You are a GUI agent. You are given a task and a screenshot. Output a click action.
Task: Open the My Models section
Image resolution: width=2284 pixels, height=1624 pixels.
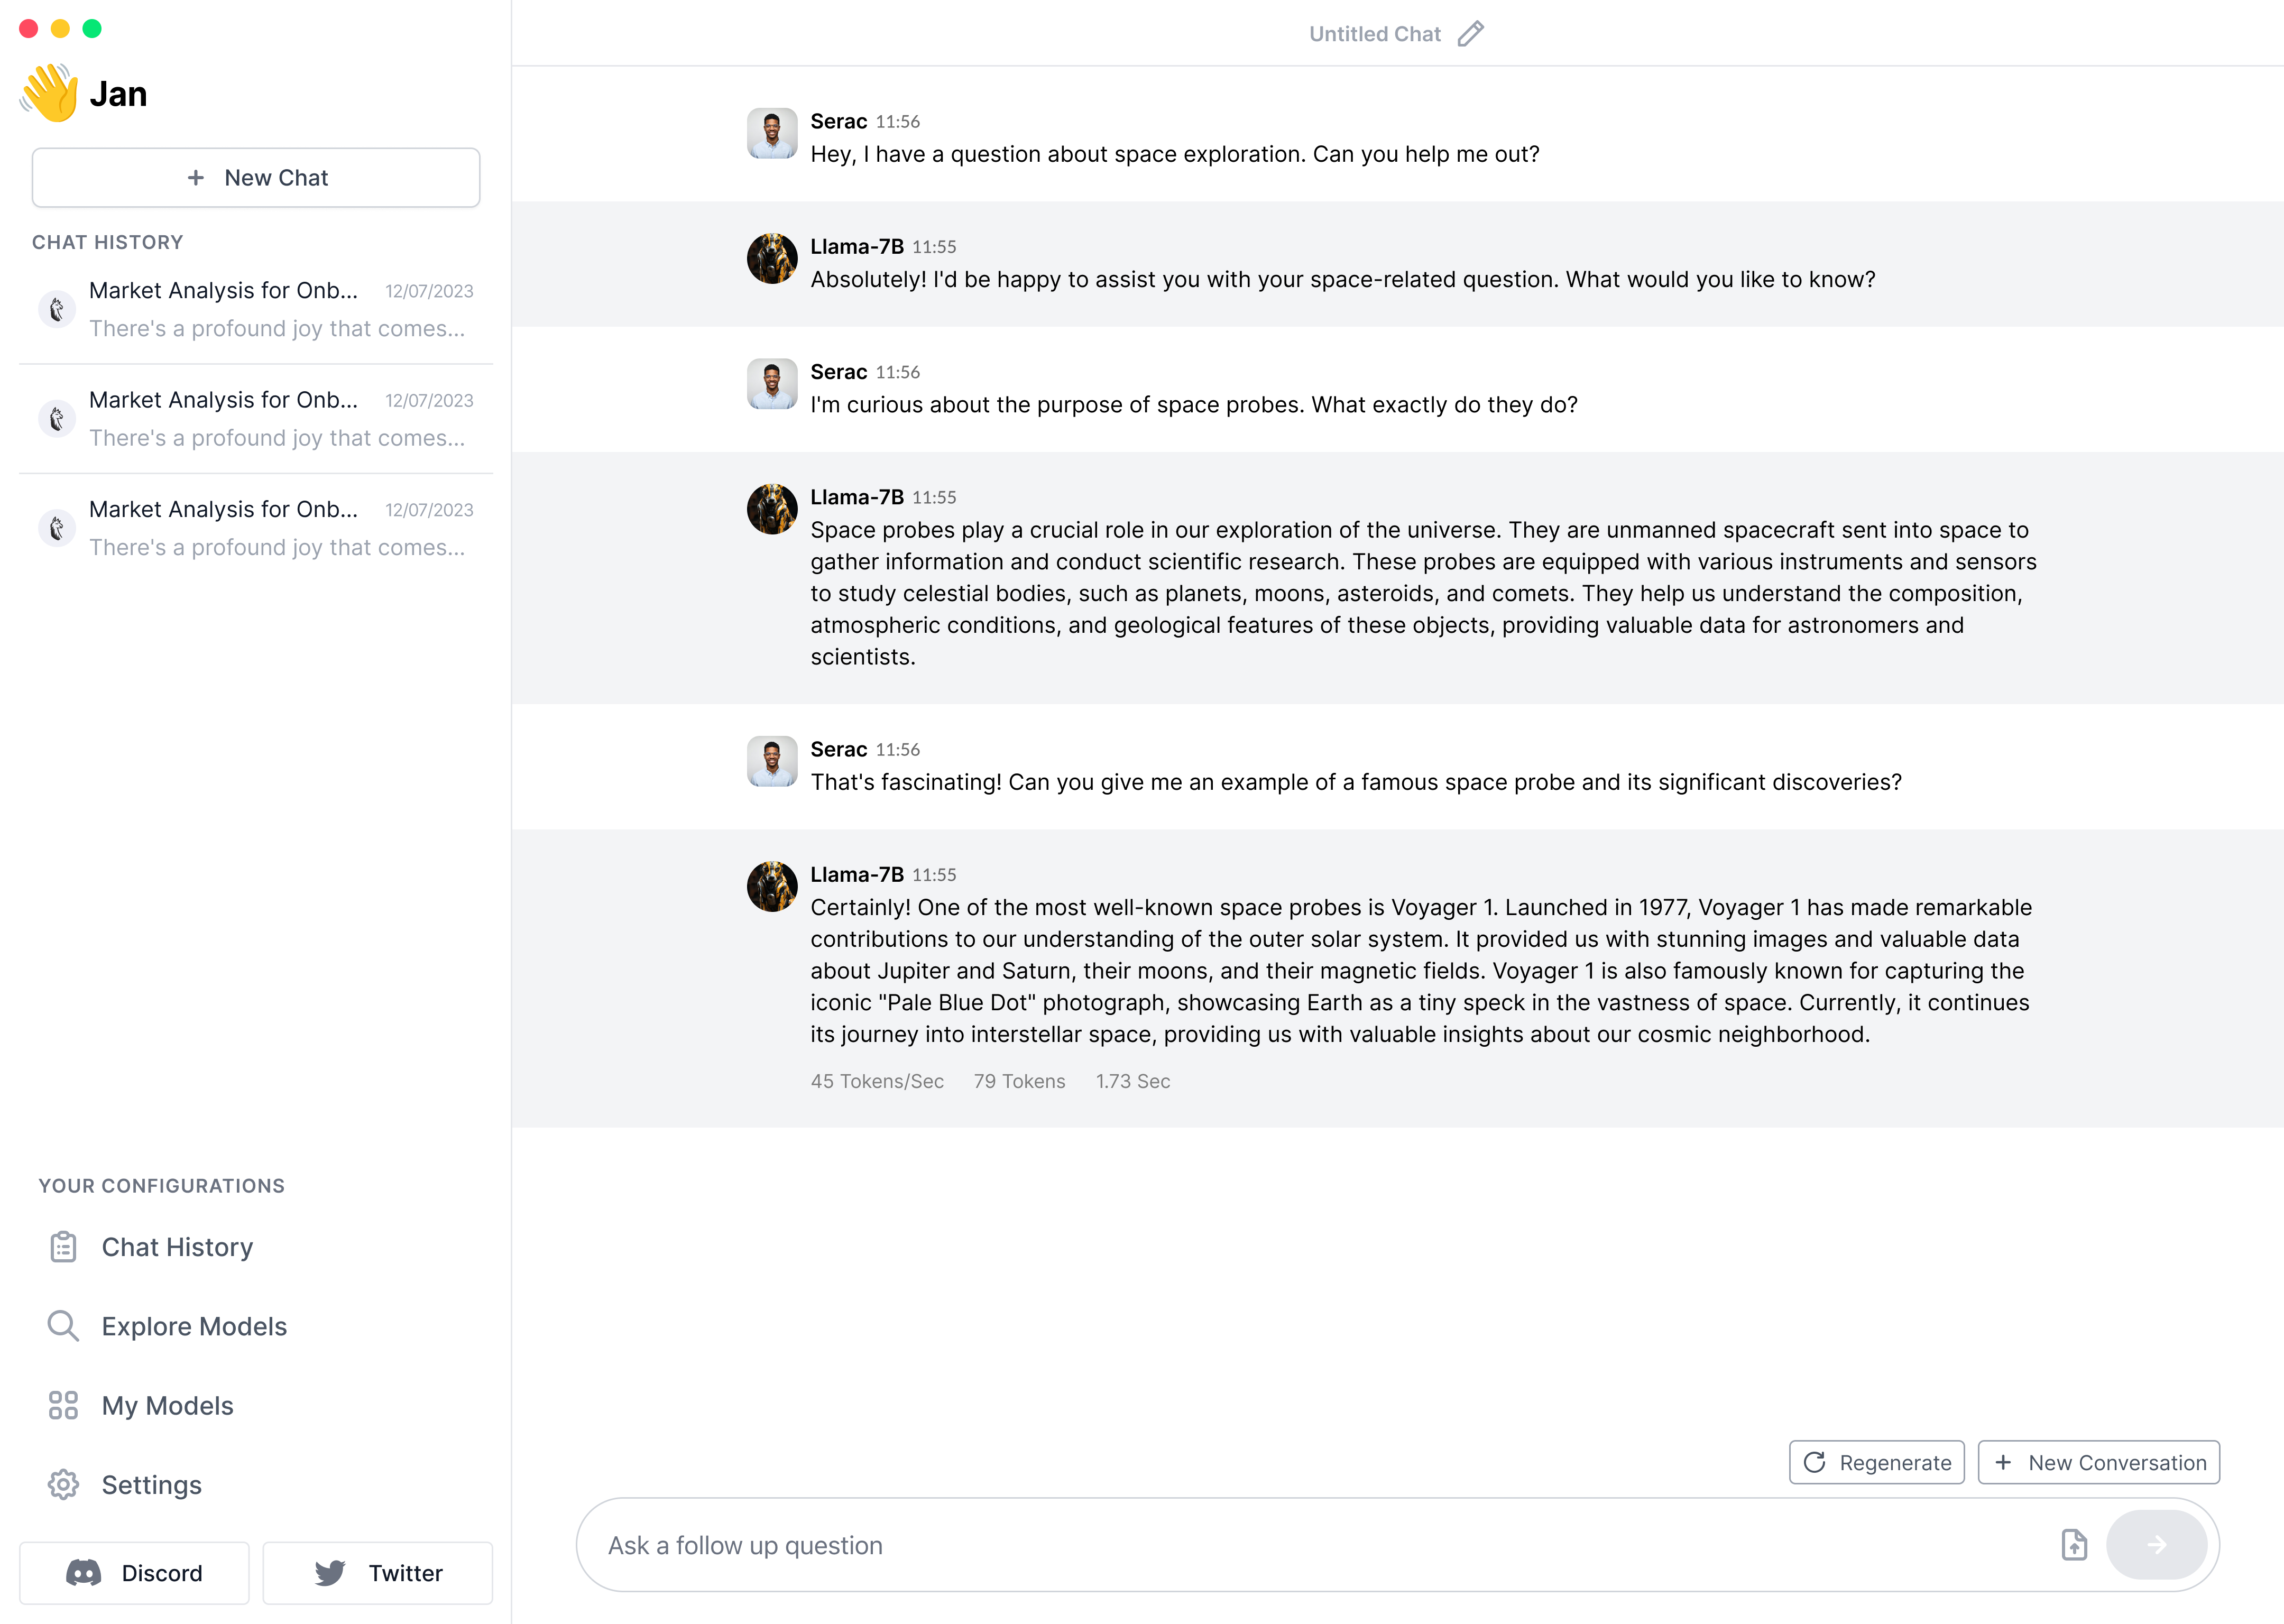click(x=167, y=1405)
